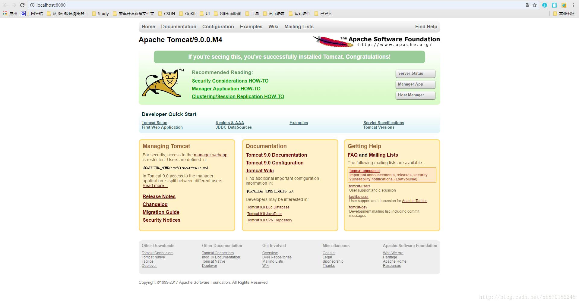Open Servlet Specifications link
This screenshot has height=303, width=579.
click(x=384, y=123)
